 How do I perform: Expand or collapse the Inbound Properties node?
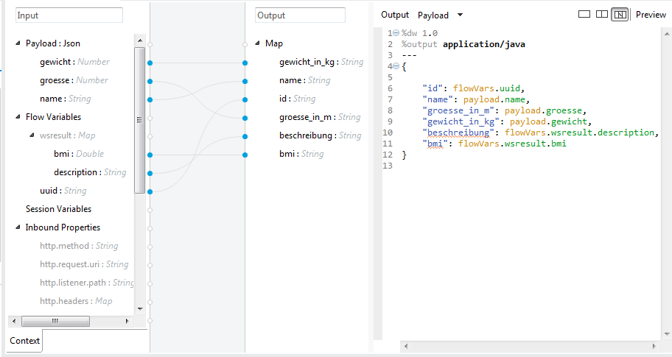pos(18,227)
